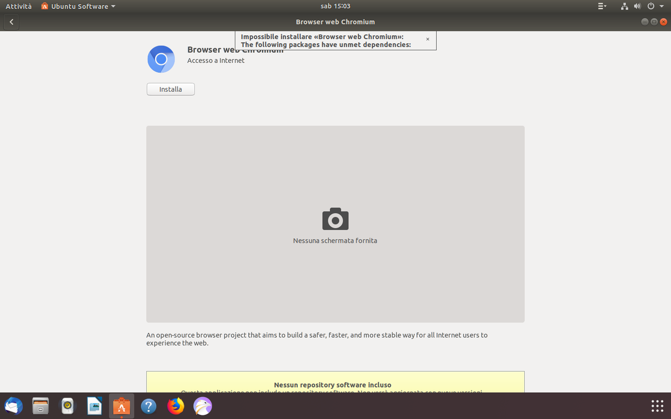Open LibreOffice Writer from the dock
Image resolution: width=671 pixels, height=419 pixels.
tap(94, 406)
